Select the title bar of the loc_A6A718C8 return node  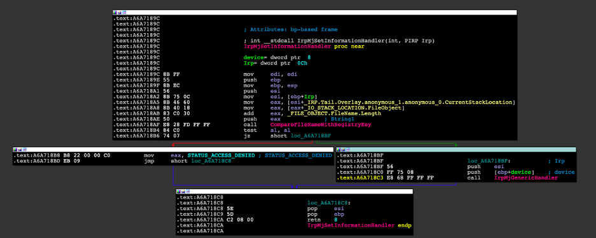pos(294,192)
